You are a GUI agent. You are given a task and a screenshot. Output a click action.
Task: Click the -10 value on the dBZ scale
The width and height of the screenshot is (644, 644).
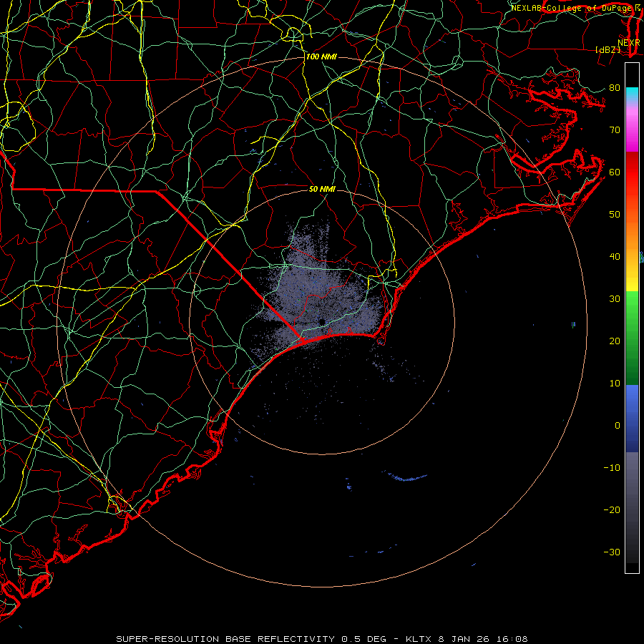(x=612, y=467)
